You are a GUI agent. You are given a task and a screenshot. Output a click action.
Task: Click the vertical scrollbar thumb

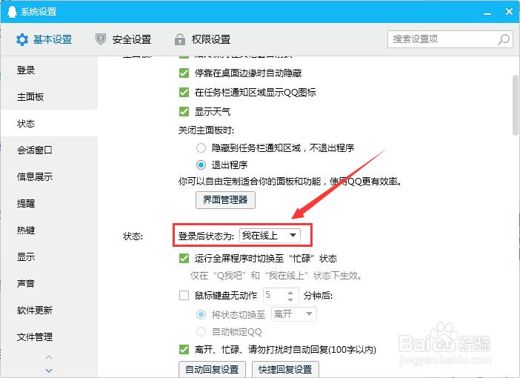pyautogui.click(x=515, y=105)
